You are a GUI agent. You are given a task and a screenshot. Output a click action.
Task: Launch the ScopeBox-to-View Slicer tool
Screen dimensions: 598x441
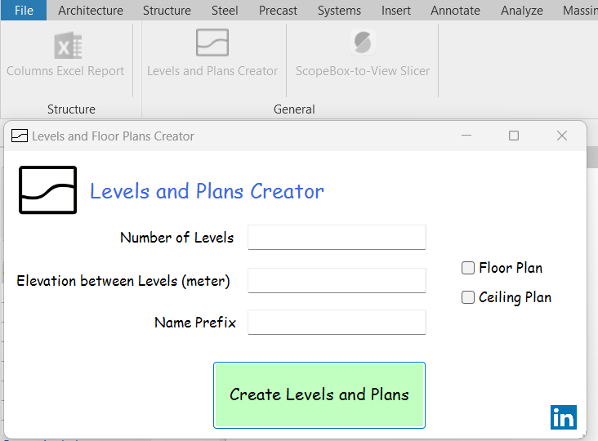[x=362, y=43]
